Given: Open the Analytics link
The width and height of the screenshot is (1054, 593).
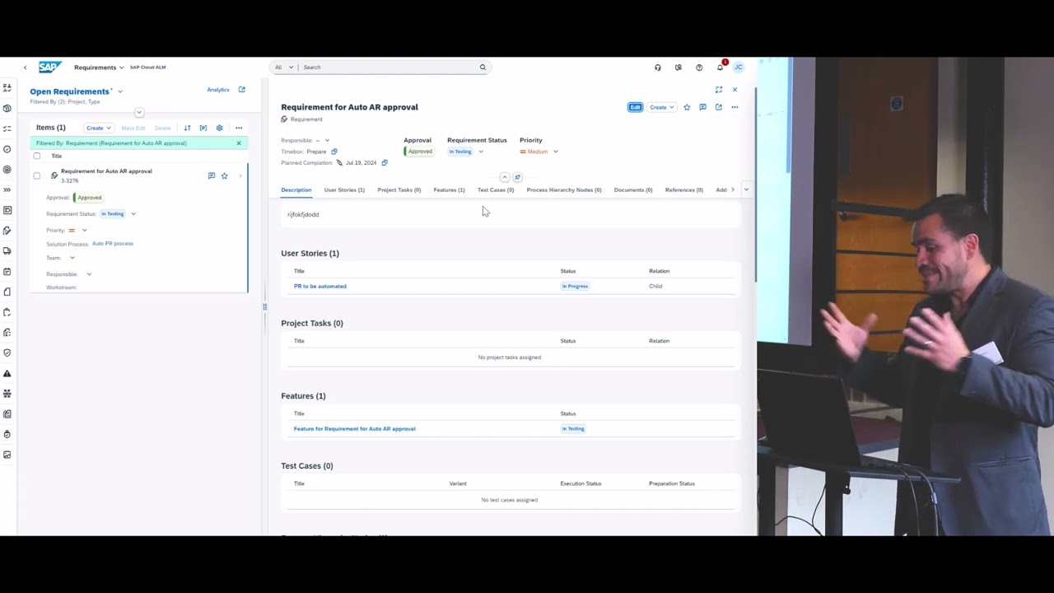Looking at the screenshot, I should pyautogui.click(x=217, y=90).
